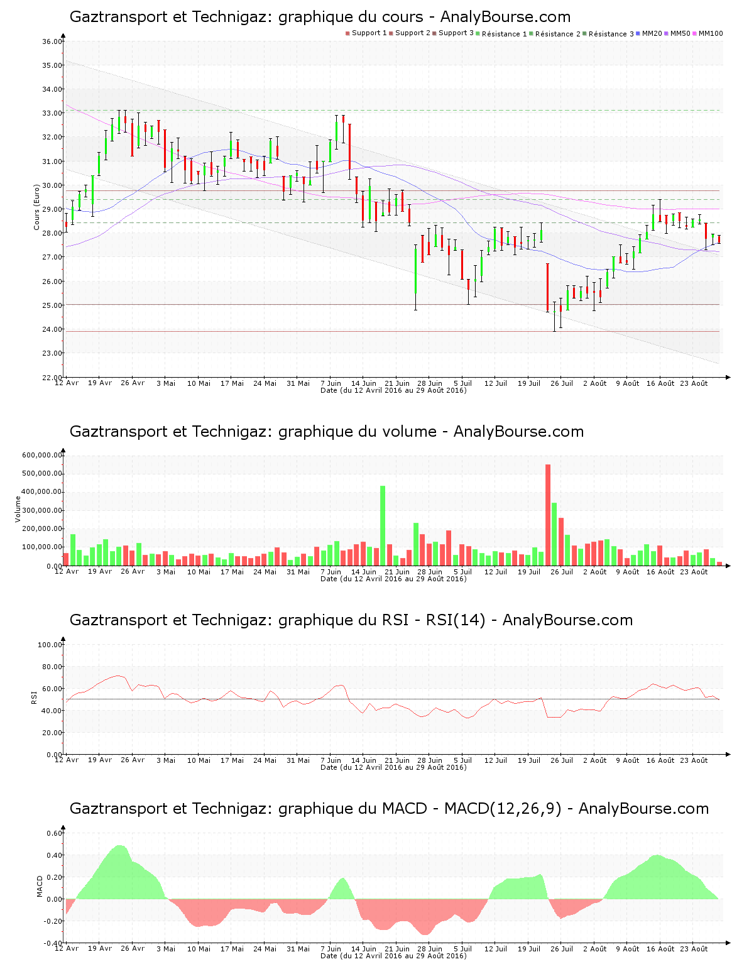Viewport: 754px width, 974px height.
Task: Click the 33.00 tick on price axis
Action: click(x=53, y=114)
